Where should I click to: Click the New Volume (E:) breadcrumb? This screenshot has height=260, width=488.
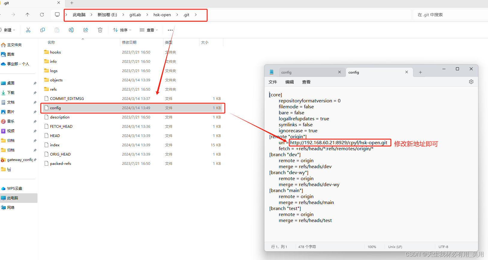pyautogui.click(x=107, y=15)
